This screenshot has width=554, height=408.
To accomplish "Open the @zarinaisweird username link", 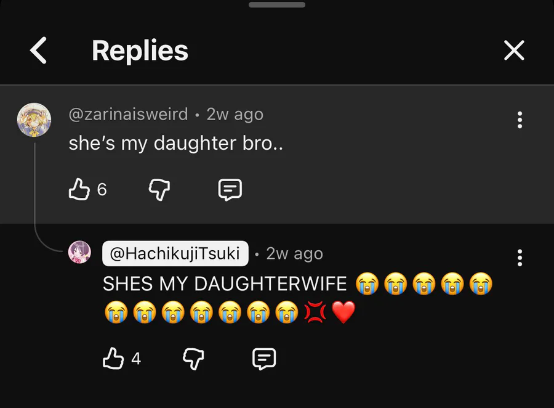I will pyautogui.click(x=128, y=115).
